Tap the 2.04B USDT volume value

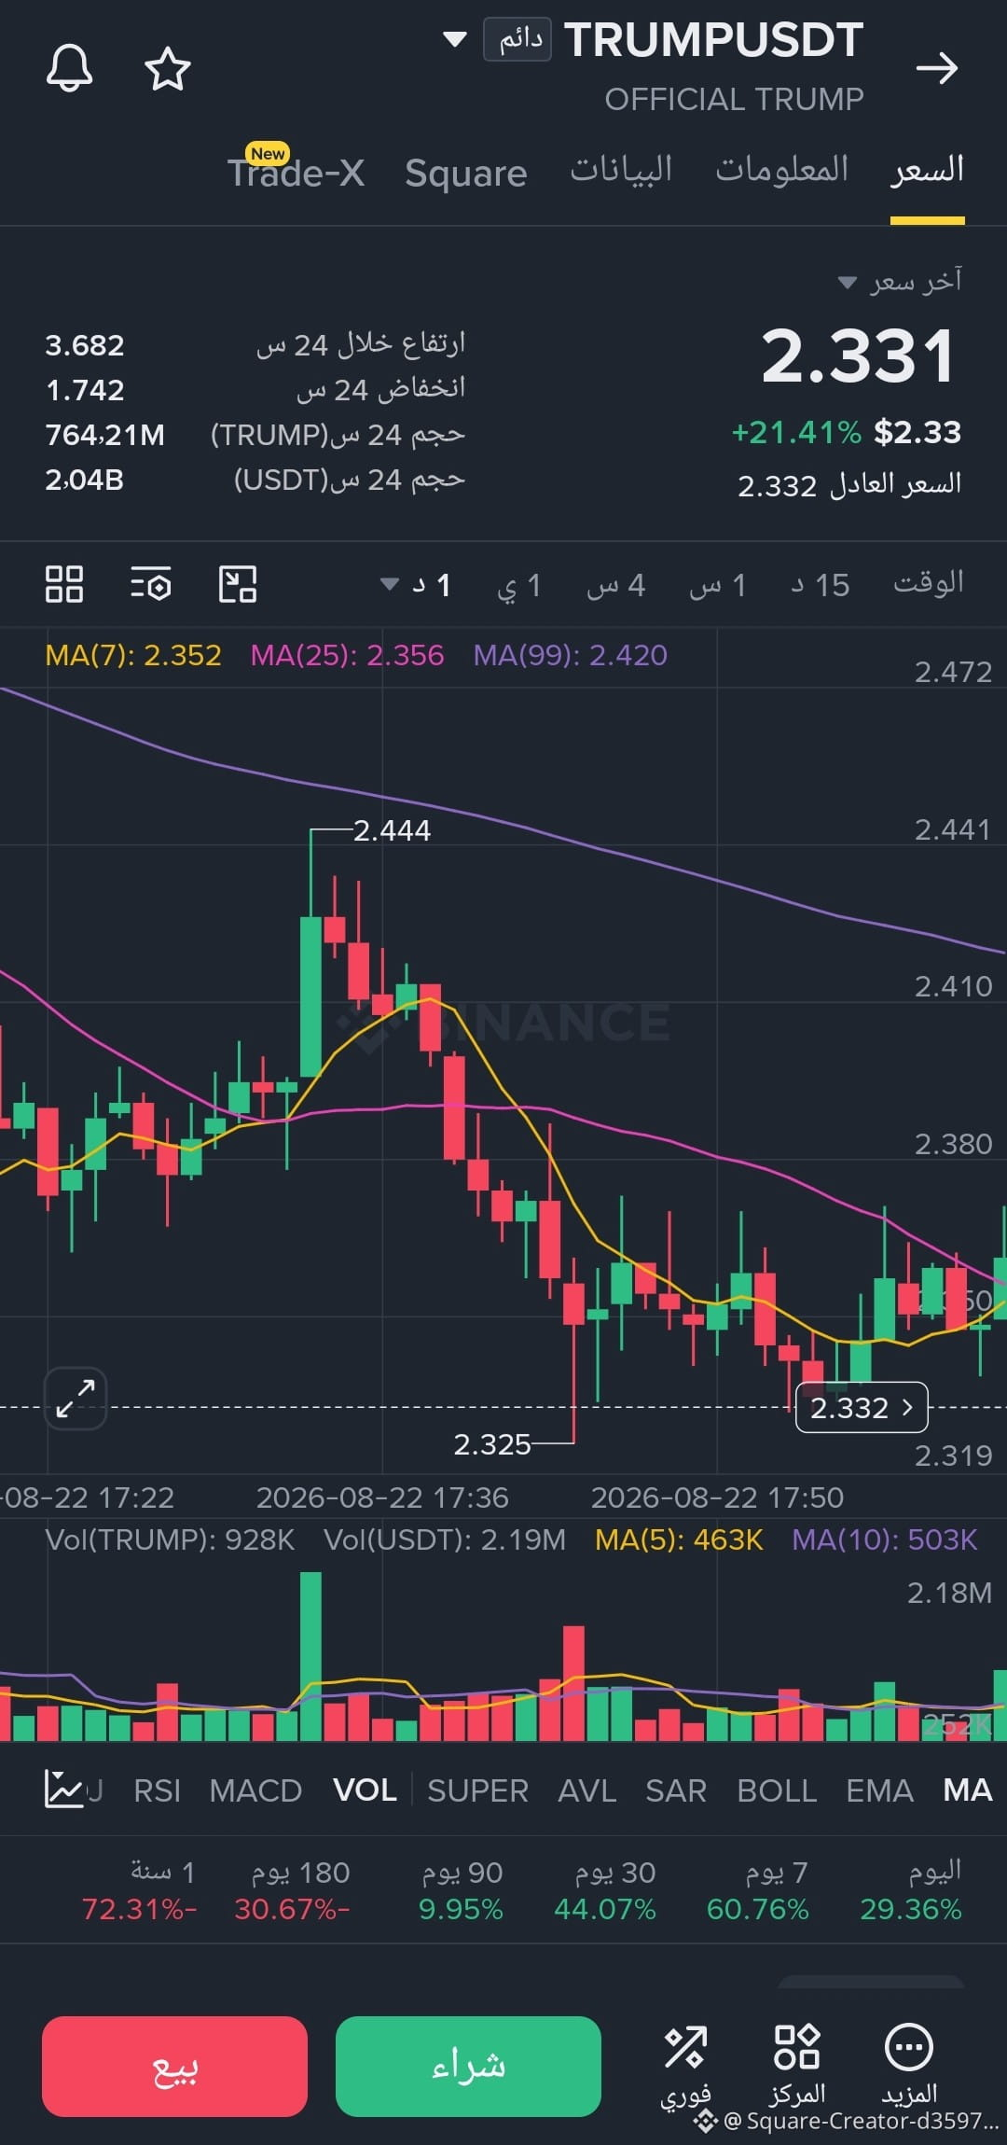pos(84,480)
